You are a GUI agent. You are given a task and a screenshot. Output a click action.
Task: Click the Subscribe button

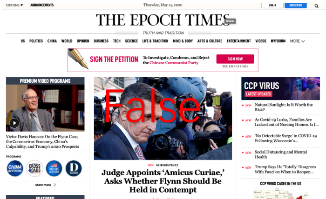[x=296, y=6]
